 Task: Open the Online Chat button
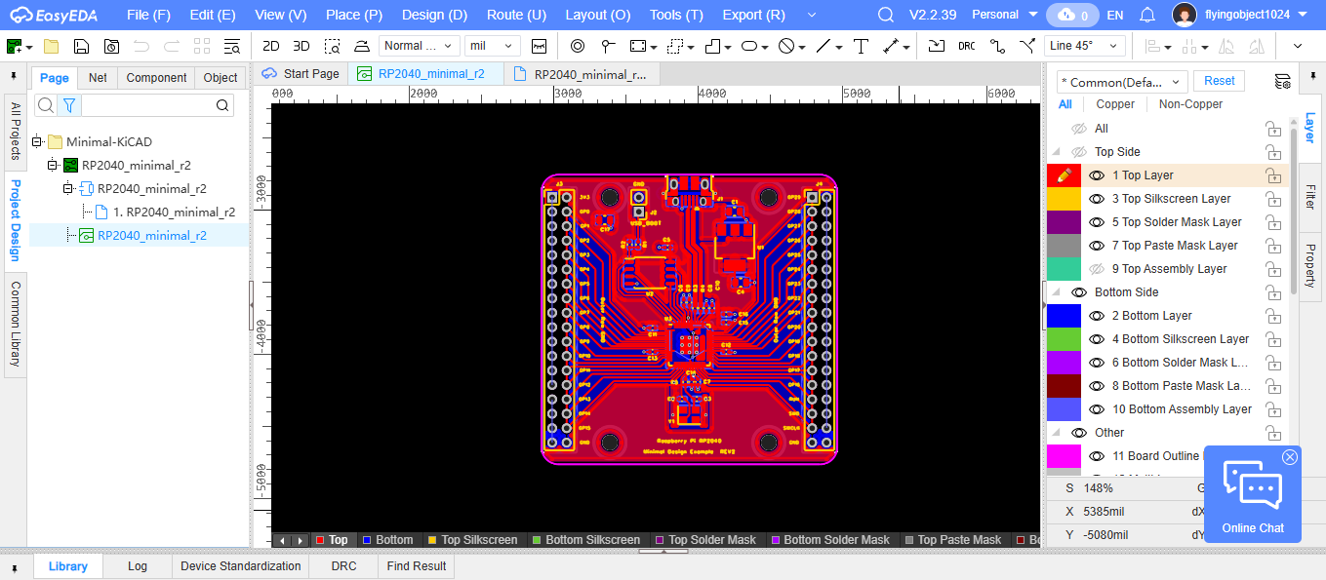(1252, 495)
